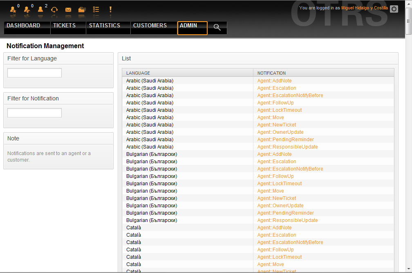Open the stacked folders queue view icon
This screenshot has width=412, height=273.
tap(82, 9)
